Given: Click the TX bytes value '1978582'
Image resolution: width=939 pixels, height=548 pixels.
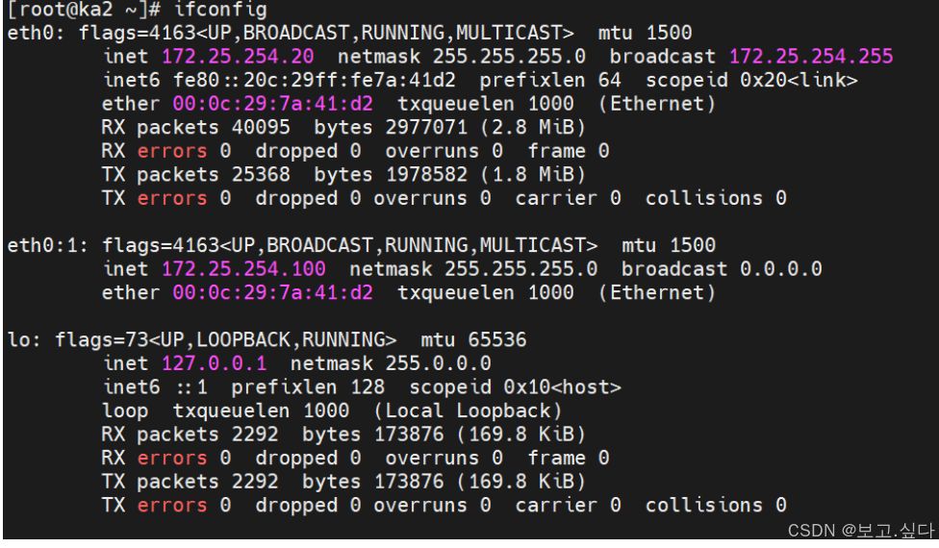Looking at the screenshot, I should point(426,174).
